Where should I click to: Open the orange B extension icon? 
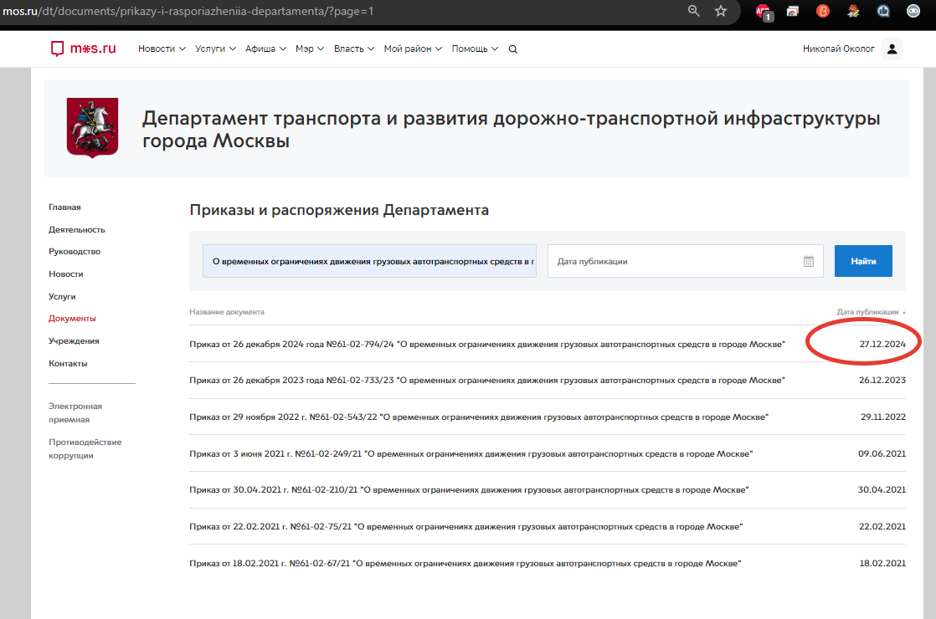[822, 11]
